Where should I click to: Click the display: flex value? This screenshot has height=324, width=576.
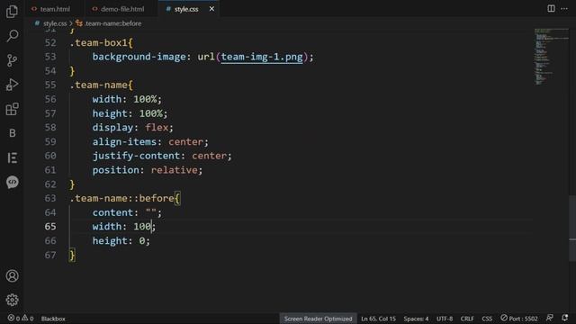pyautogui.click(x=157, y=128)
